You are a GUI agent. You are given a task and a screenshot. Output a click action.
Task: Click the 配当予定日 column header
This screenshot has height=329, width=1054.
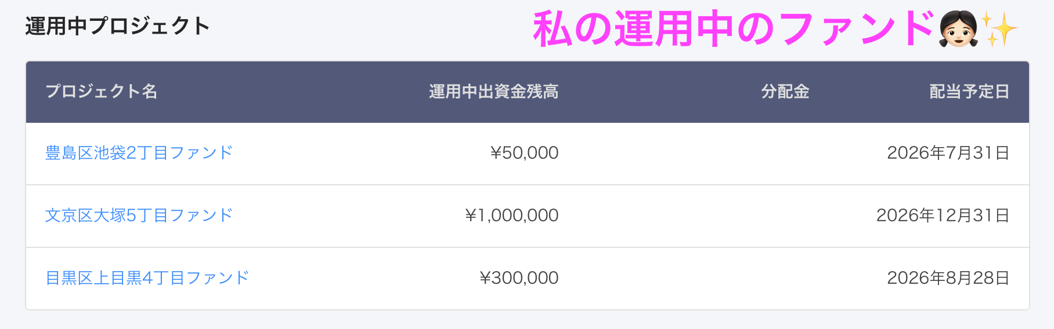click(x=969, y=92)
